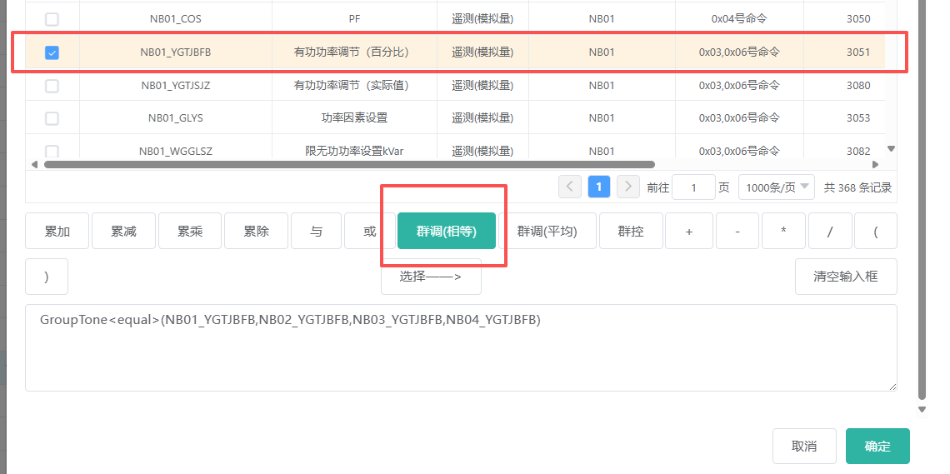The width and height of the screenshot is (950, 474).
Task: Click the minus operator button
Action: pos(737,232)
